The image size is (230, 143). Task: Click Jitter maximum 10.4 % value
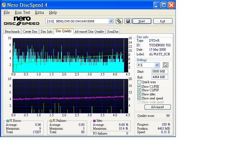click(123, 129)
